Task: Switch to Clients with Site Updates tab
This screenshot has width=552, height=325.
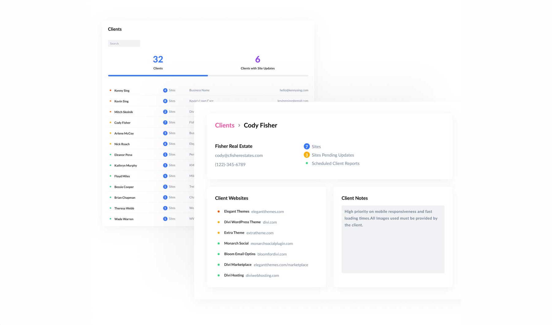Action: pos(258,63)
